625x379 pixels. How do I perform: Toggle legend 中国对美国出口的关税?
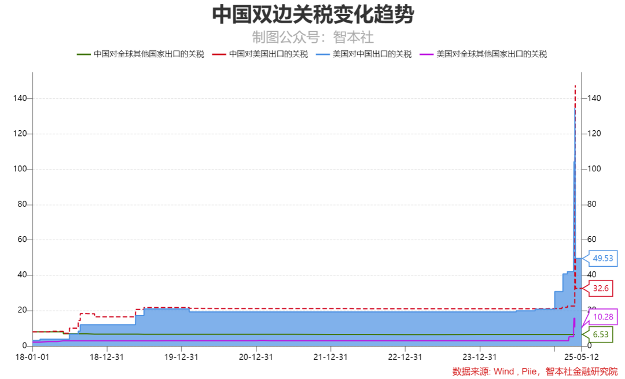(260, 54)
